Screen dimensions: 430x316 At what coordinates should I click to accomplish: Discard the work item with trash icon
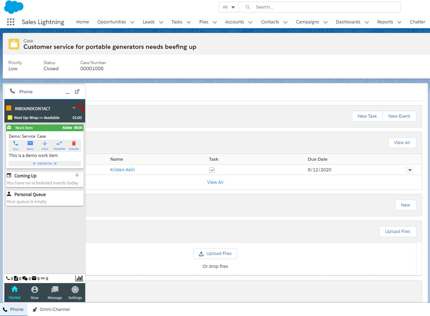coord(74,143)
